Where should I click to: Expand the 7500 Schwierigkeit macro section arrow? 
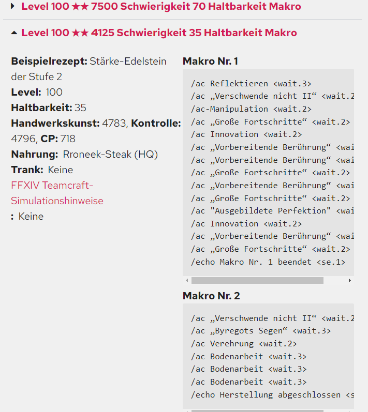click(x=13, y=7)
